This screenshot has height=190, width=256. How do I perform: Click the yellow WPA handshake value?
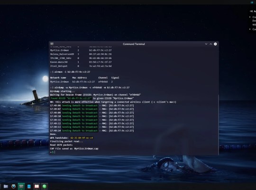click(82, 138)
